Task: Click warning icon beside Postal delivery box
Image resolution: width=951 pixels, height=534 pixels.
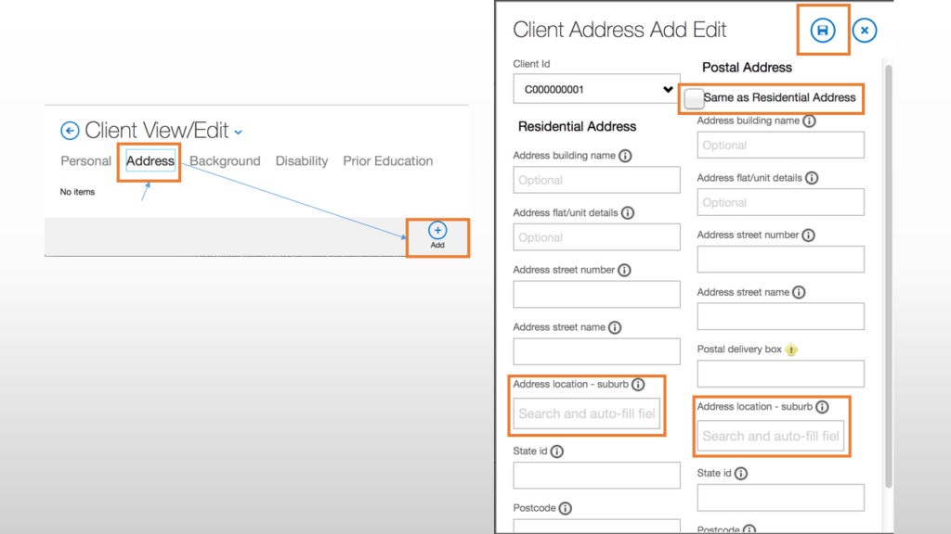Action: 791,350
